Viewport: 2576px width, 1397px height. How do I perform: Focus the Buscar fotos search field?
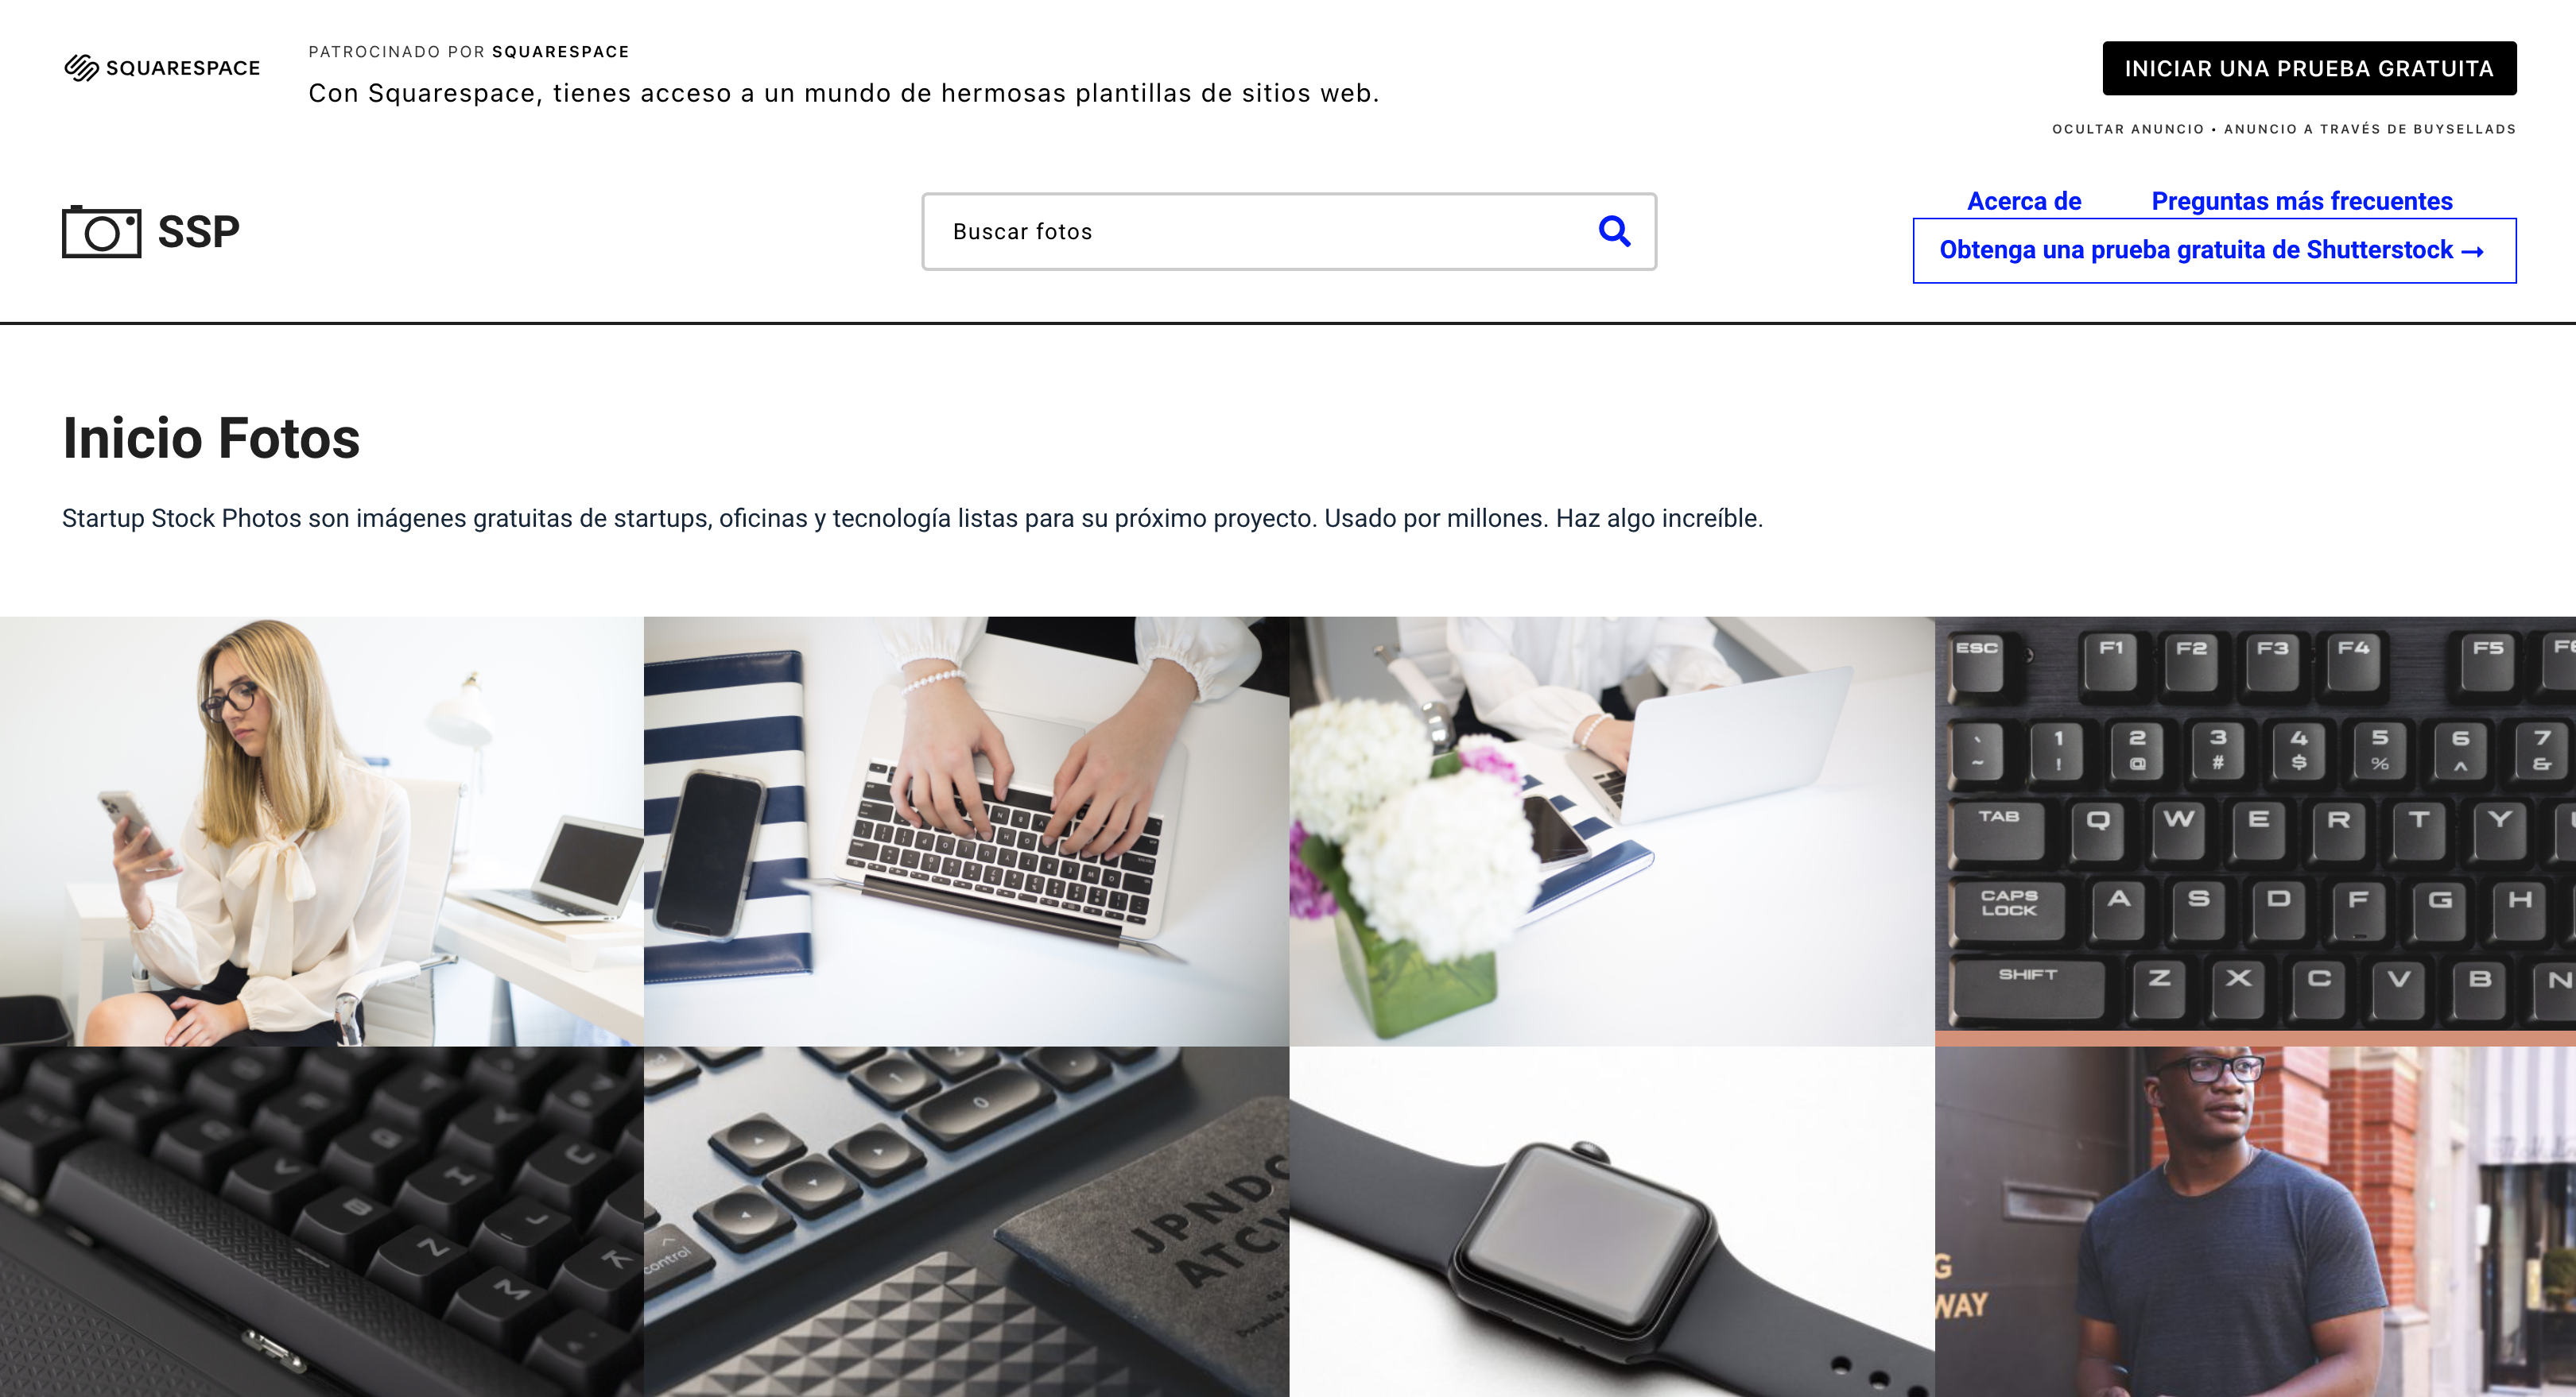point(1288,232)
